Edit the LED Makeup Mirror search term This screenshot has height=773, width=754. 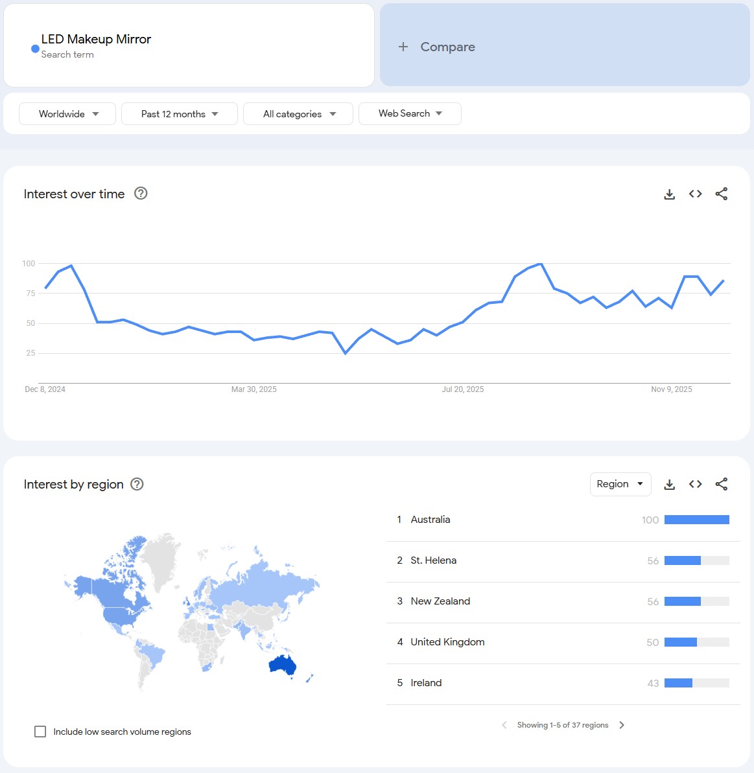pyautogui.click(x=96, y=40)
